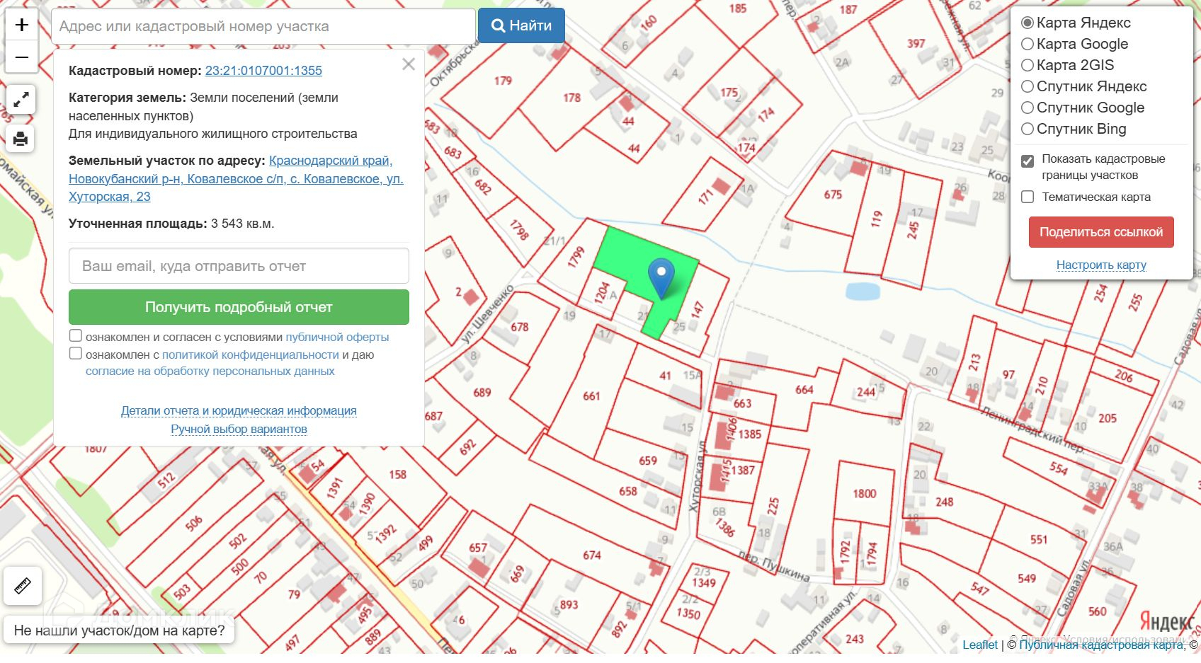Click the blue location pin marker

coord(661,277)
